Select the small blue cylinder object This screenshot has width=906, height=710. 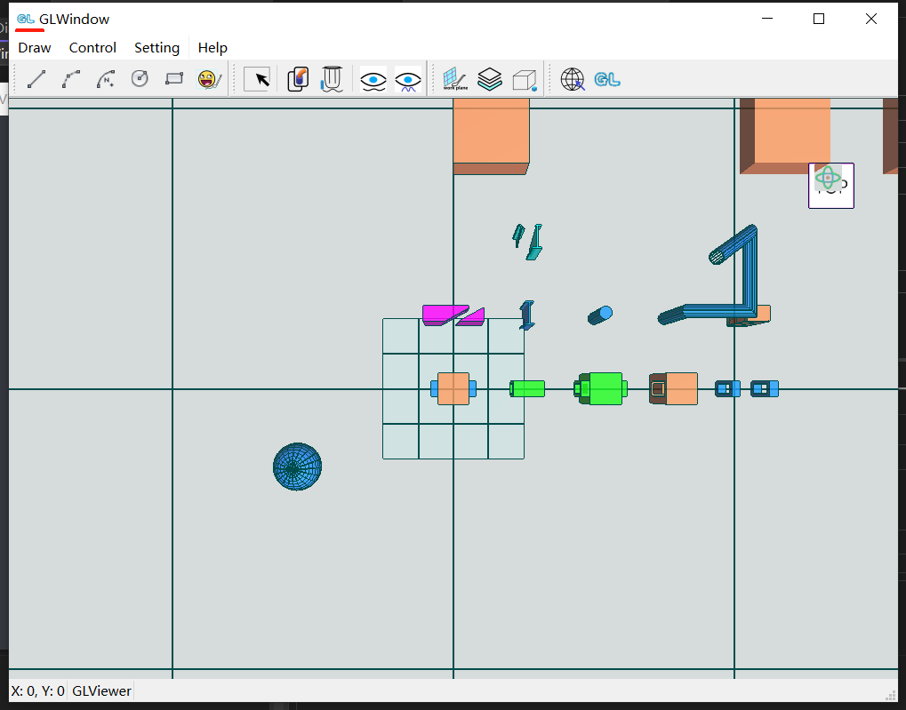(x=600, y=315)
